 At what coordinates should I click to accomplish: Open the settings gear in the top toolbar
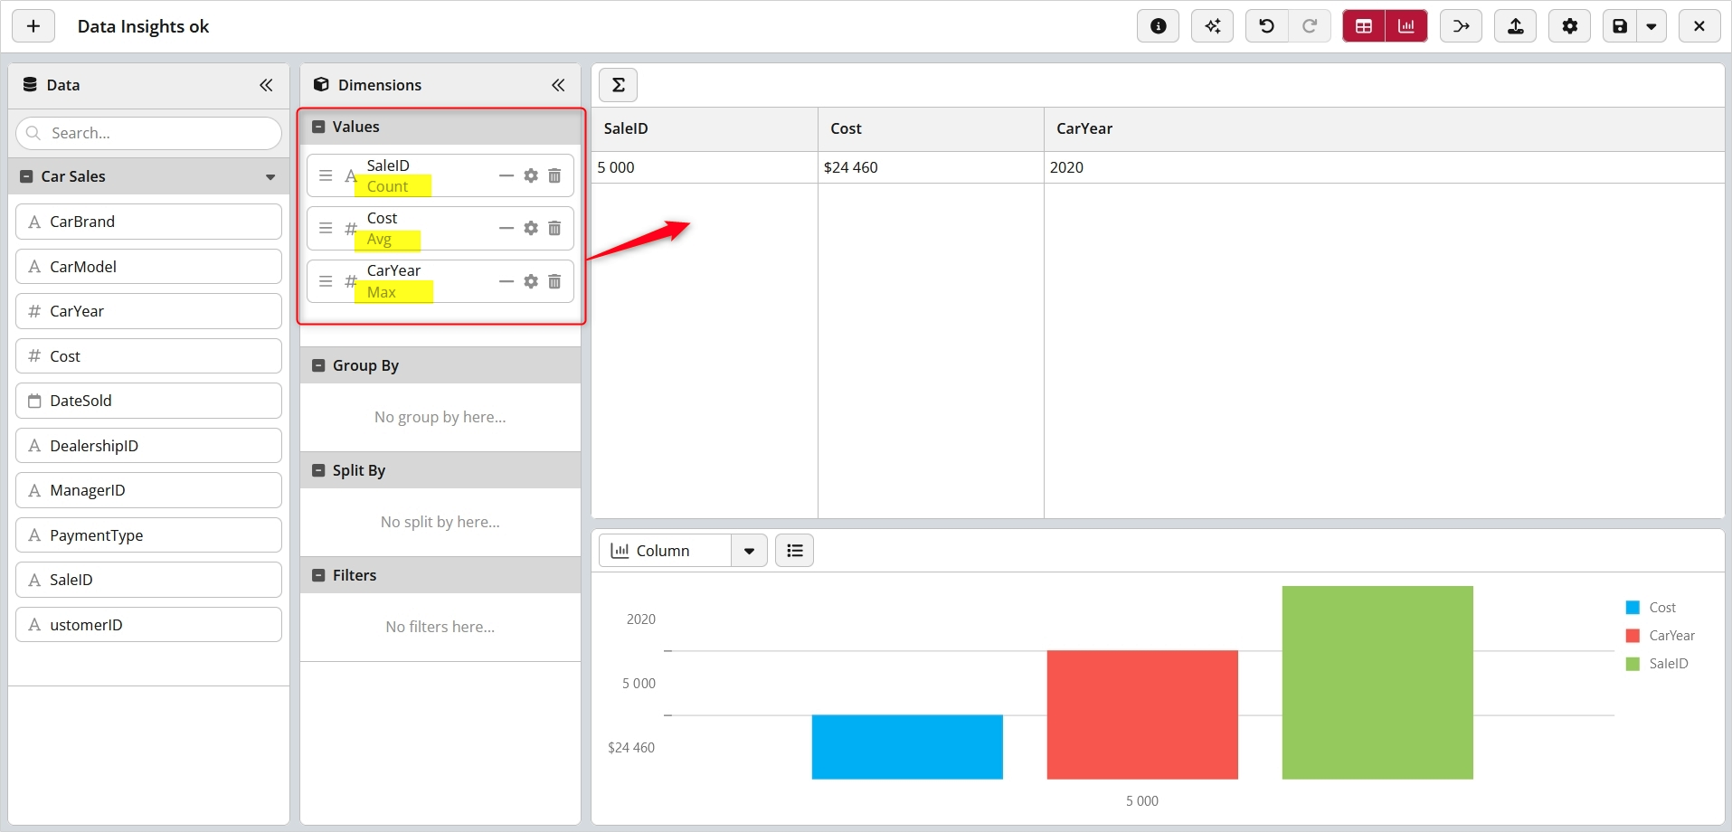point(1569,26)
